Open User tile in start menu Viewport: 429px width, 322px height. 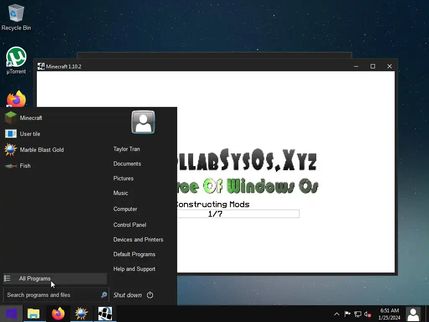click(55, 134)
